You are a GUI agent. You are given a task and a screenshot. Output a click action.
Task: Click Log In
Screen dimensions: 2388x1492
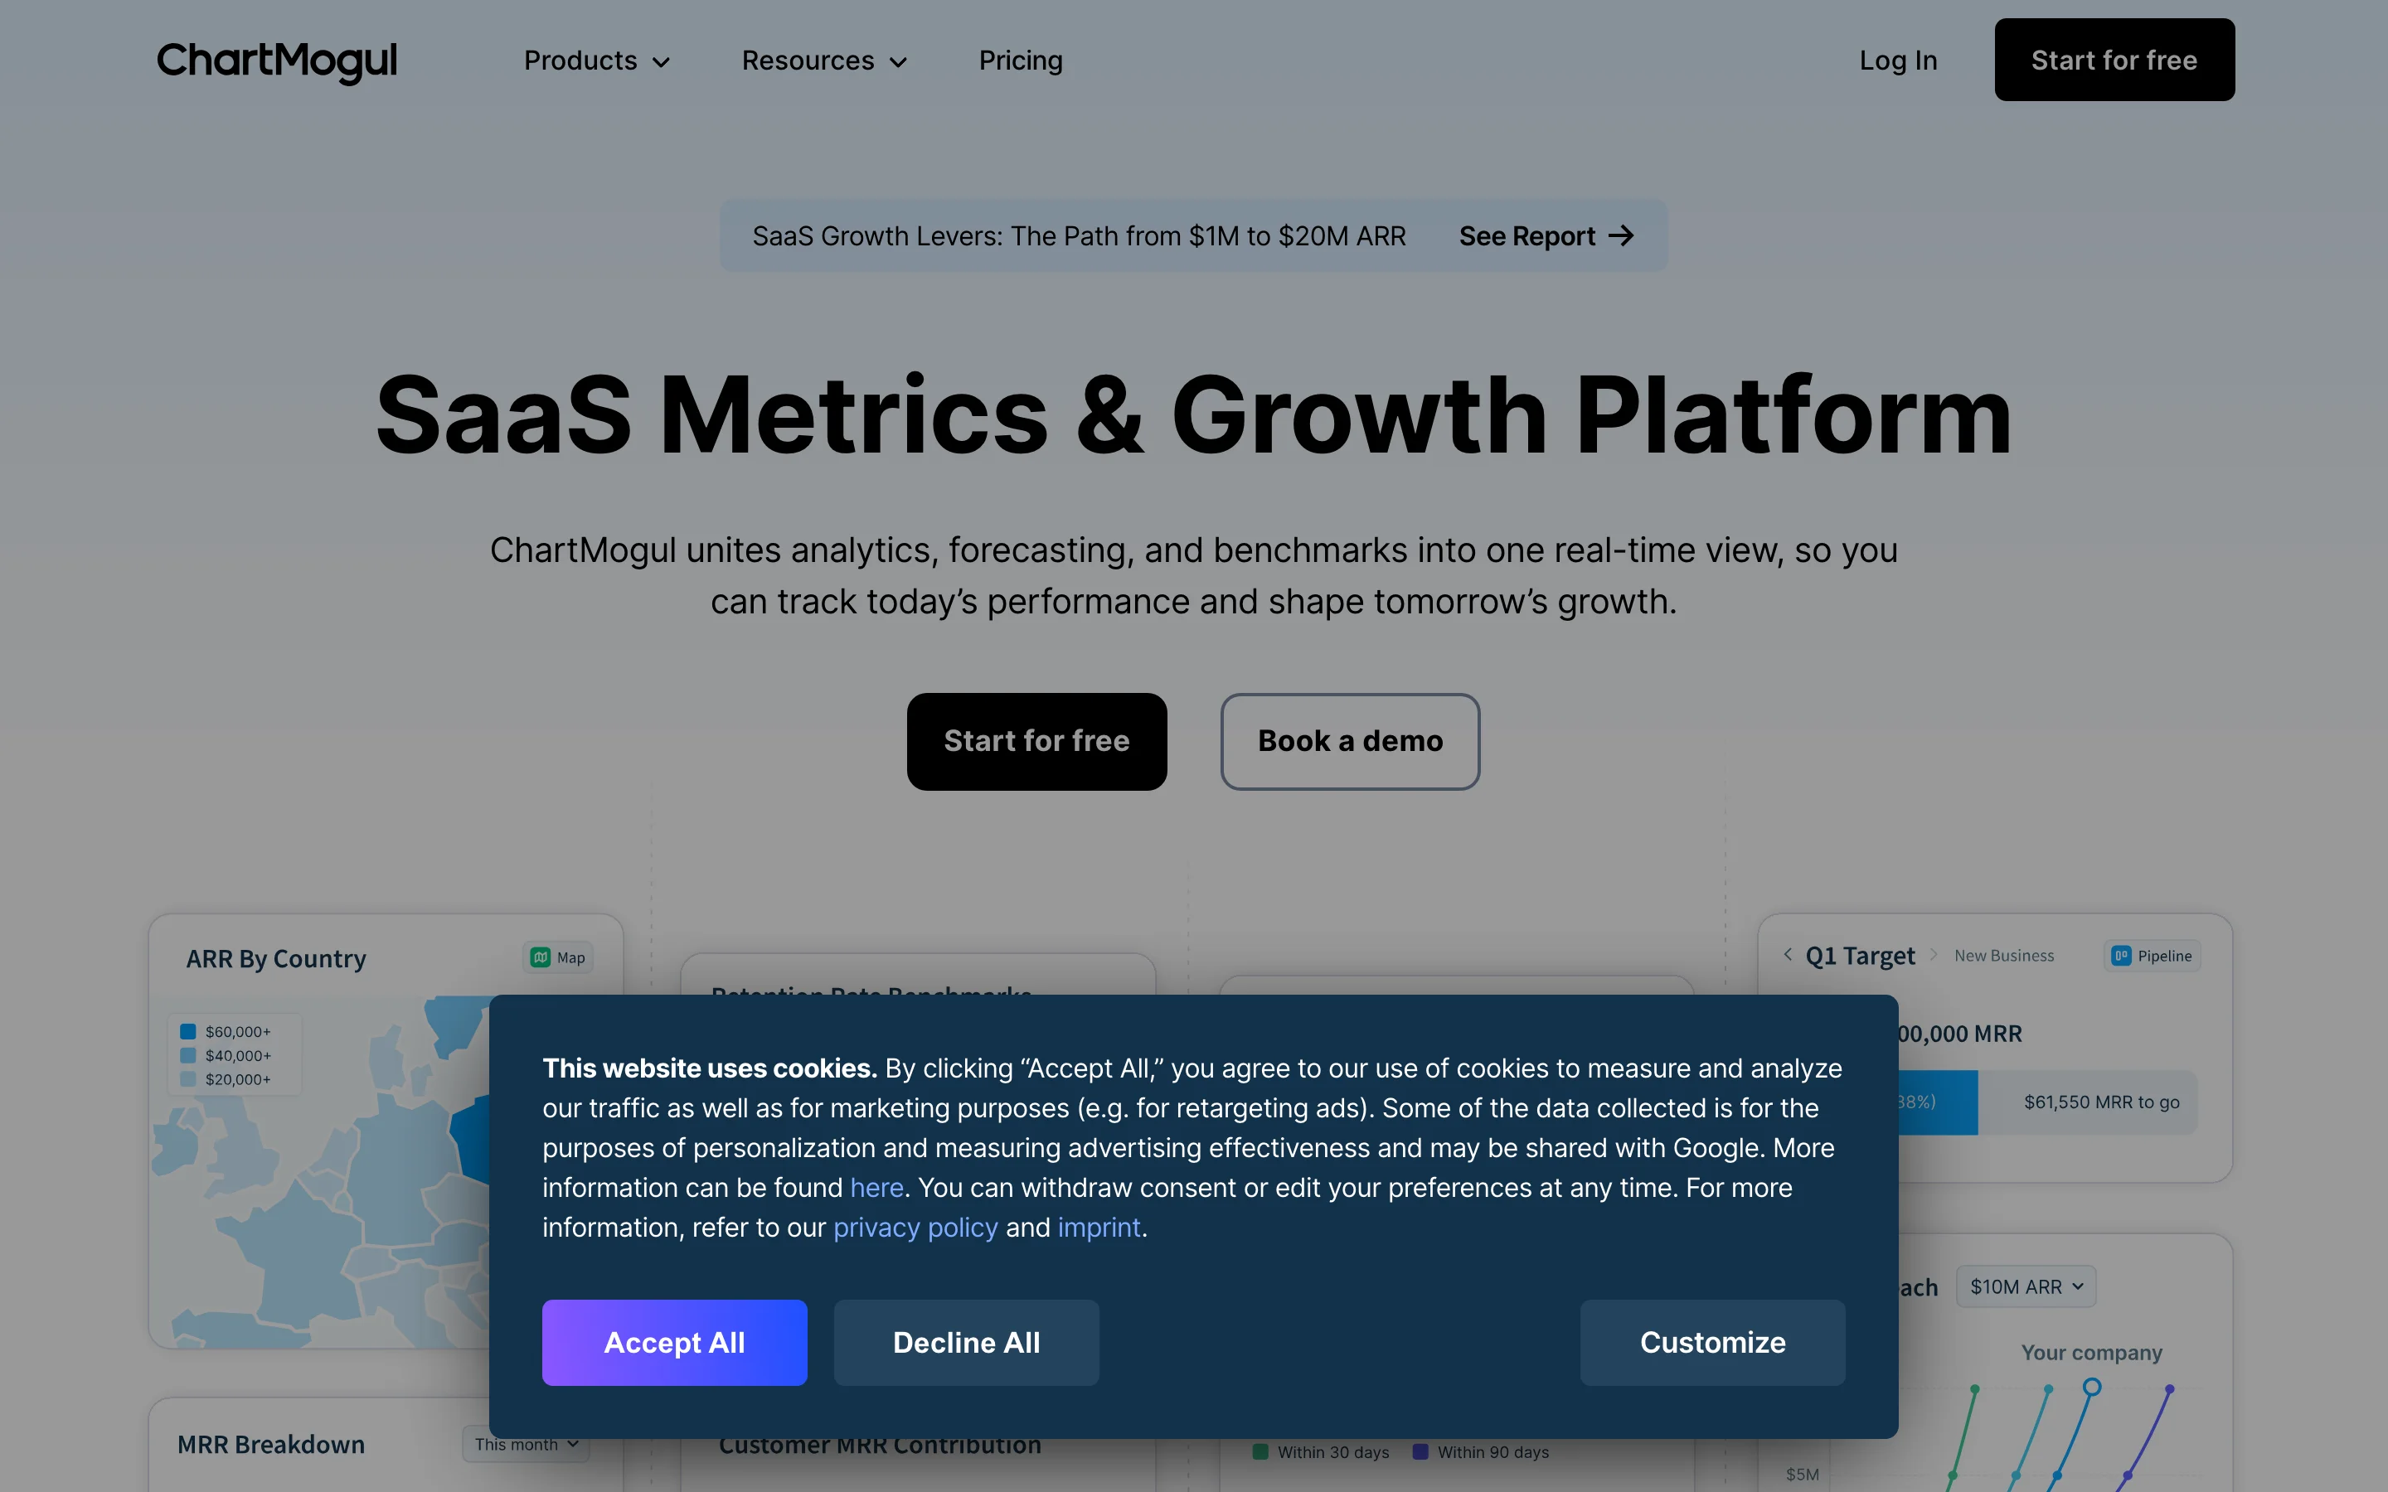(1898, 61)
